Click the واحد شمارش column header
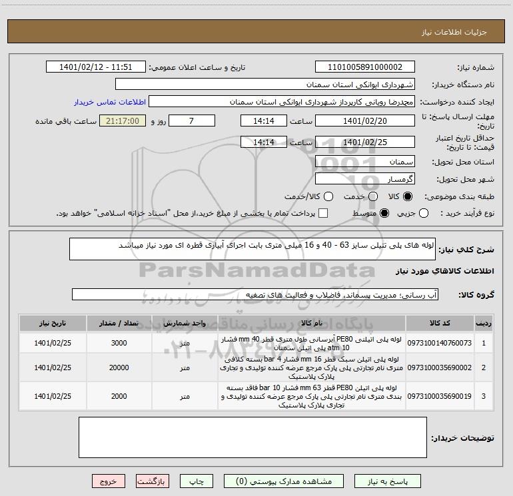 coord(185,323)
